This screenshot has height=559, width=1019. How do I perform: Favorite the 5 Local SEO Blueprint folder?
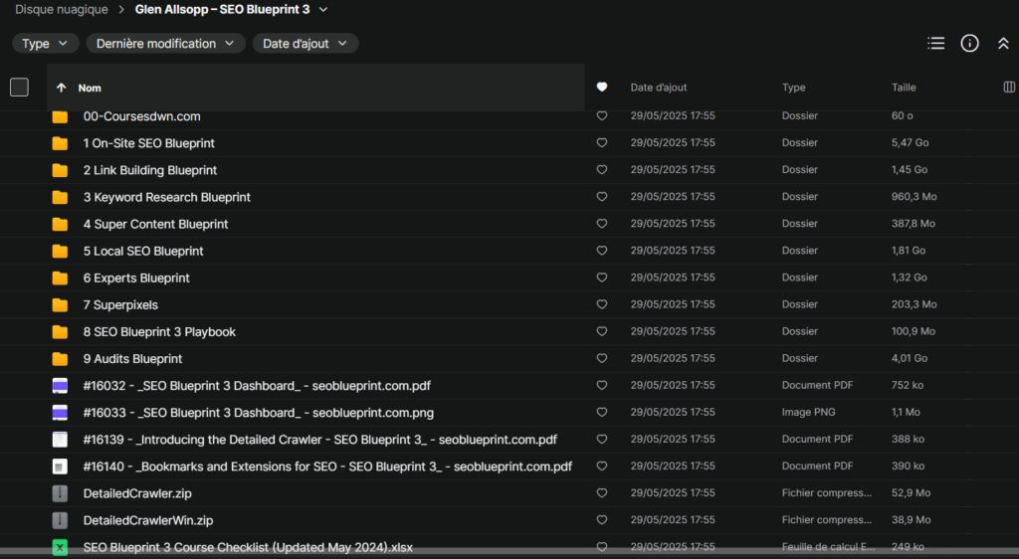click(602, 251)
